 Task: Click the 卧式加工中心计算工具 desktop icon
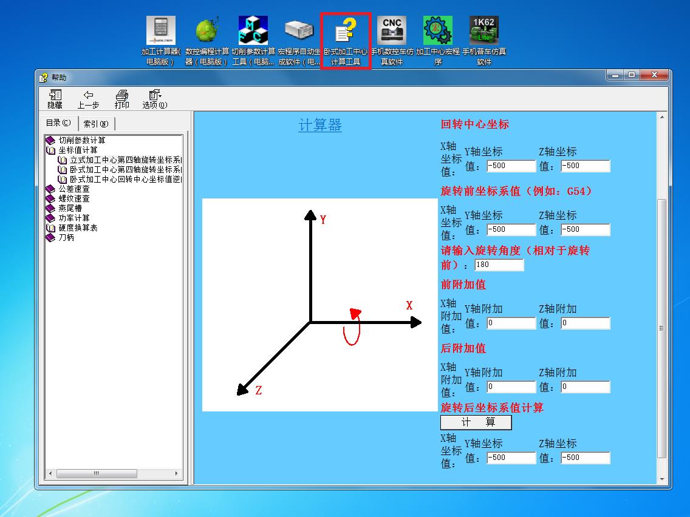point(346,41)
